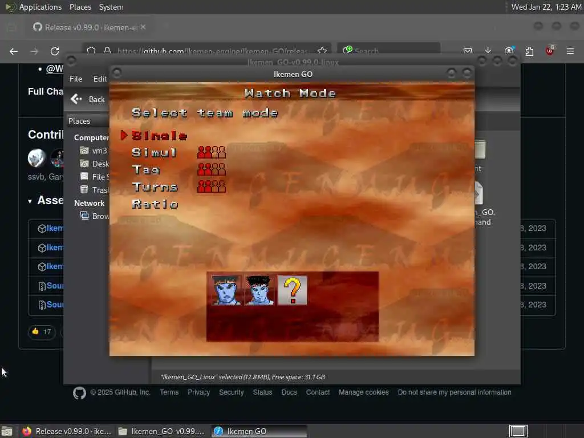This screenshot has height=438, width=584.
Task: Click first contributor avatar on GitHub
Action: point(37,158)
